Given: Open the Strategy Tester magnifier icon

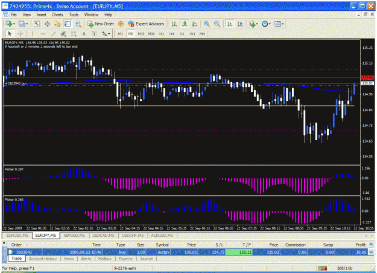Looking at the screenshot, I should [78, 24].
